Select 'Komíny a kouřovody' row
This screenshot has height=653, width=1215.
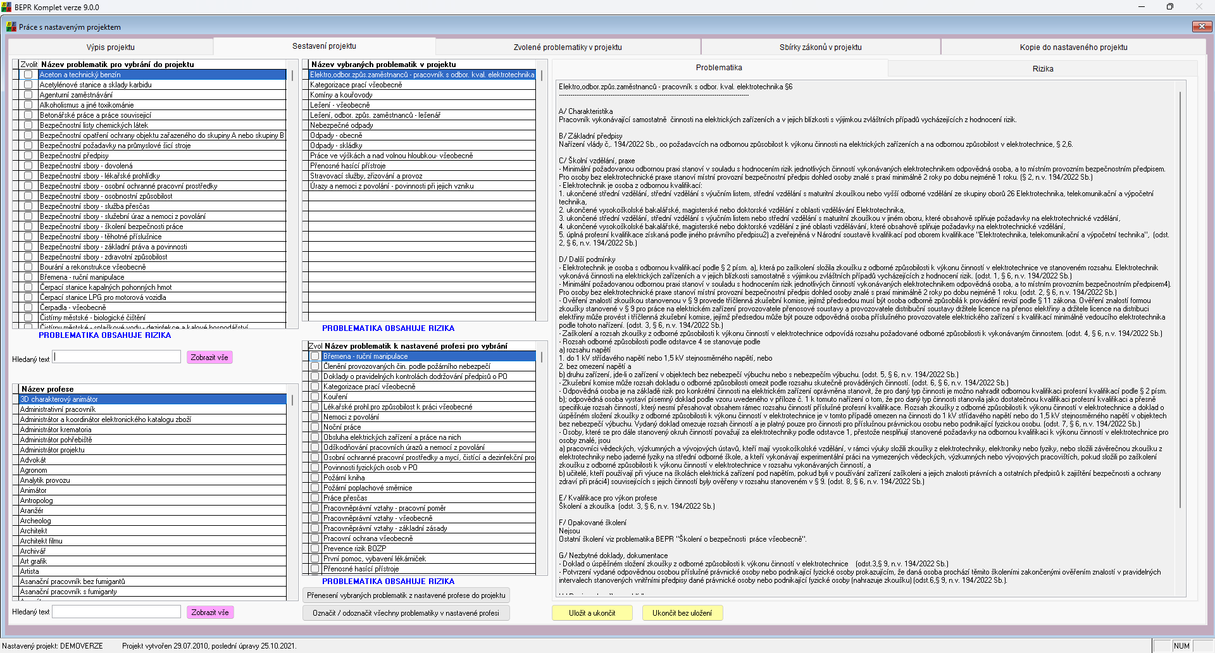(x=421, y=95)
